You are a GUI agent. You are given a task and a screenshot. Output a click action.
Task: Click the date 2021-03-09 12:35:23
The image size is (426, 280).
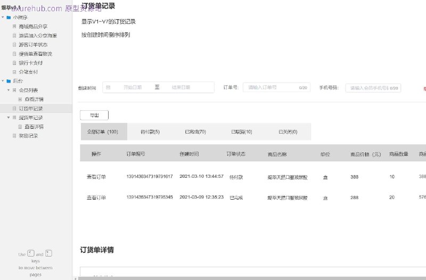coord(202,197)
